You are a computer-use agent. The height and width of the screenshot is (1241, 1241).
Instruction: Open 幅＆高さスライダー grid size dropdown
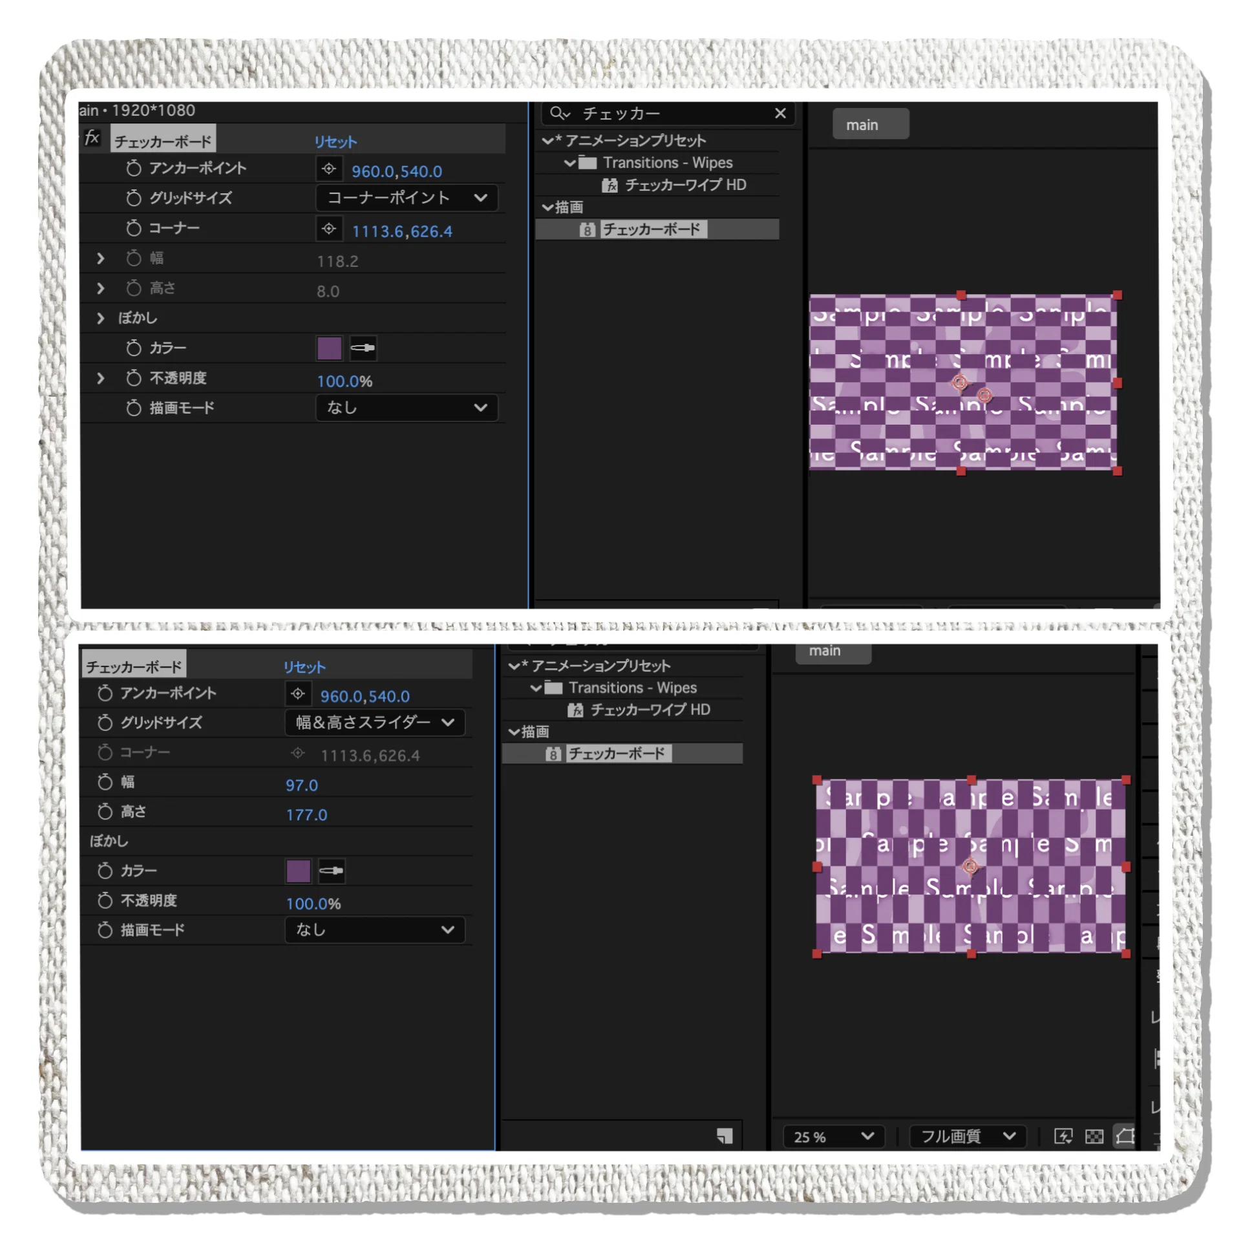[x=375, y=722]
